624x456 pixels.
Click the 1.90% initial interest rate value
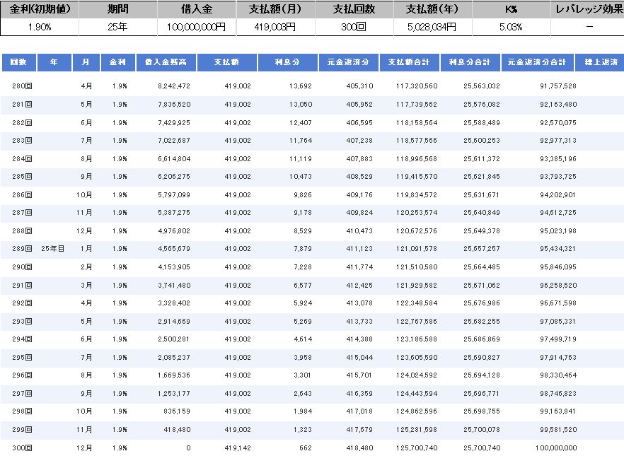pyautogui.click(x=38, y=27)
